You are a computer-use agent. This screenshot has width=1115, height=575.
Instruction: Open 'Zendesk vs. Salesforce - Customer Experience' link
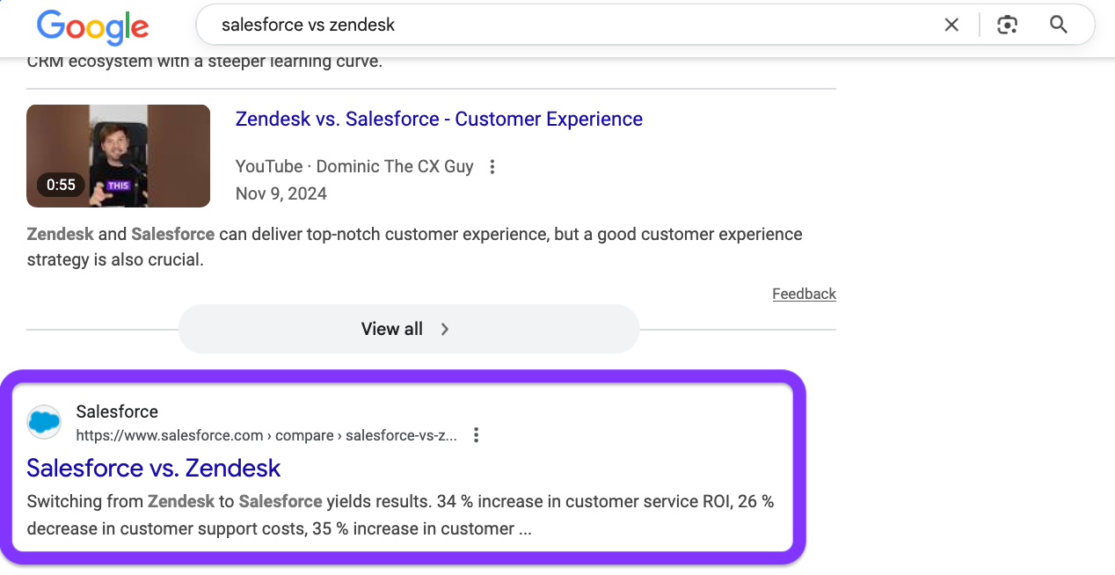(x=439, y=120)
